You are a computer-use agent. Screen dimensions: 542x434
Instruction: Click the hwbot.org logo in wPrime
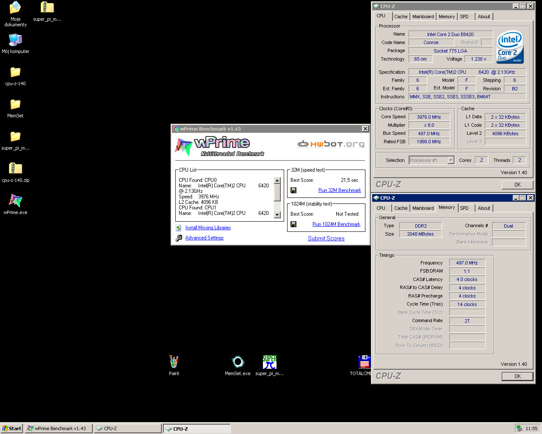331,144
